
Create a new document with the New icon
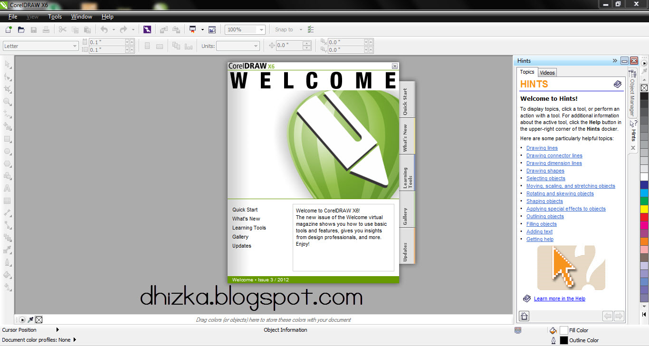(x=9, y=29)
